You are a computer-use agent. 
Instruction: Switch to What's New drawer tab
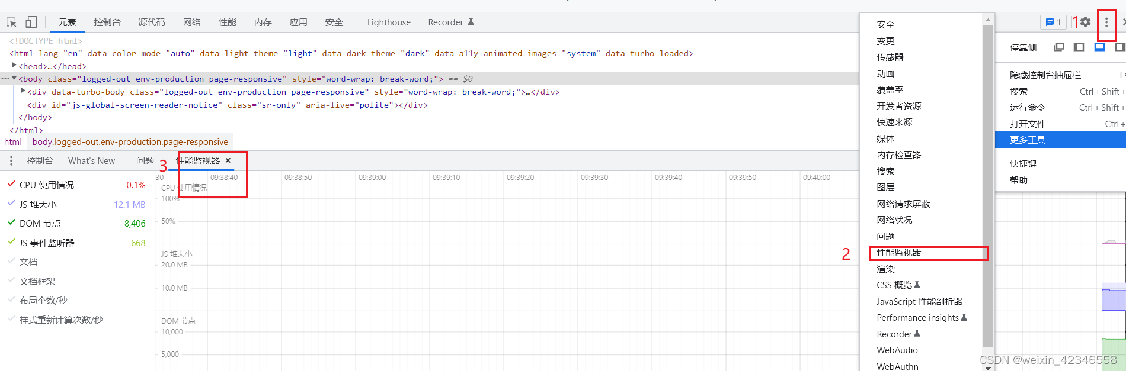coord(92,161)
